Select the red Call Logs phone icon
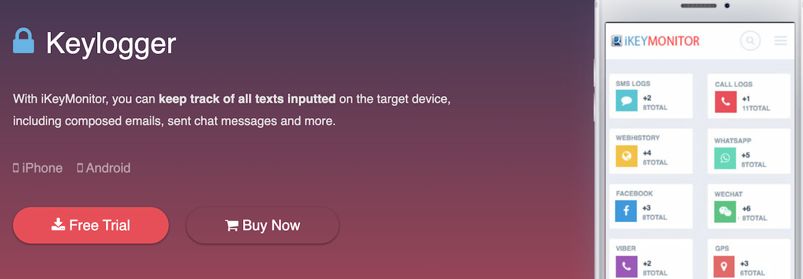 725,101
